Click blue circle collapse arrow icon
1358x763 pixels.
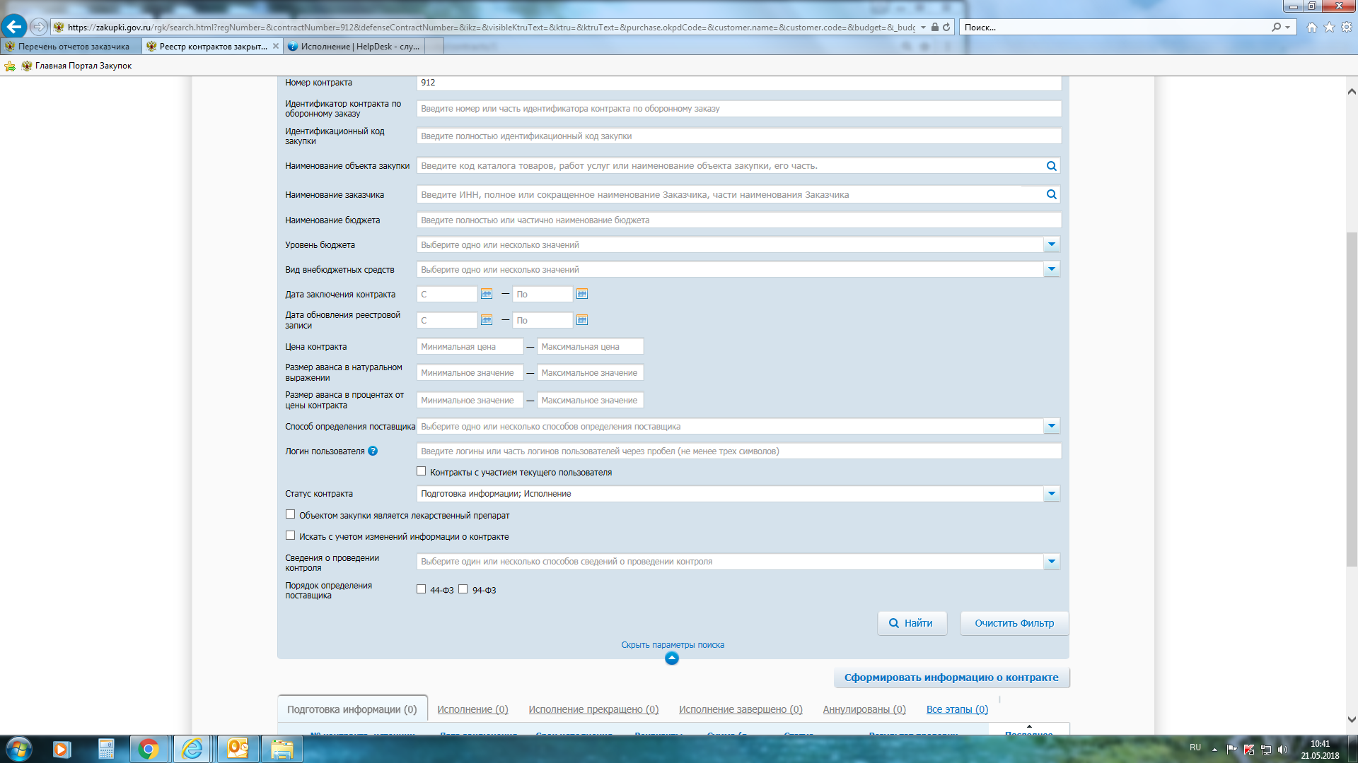672,658
